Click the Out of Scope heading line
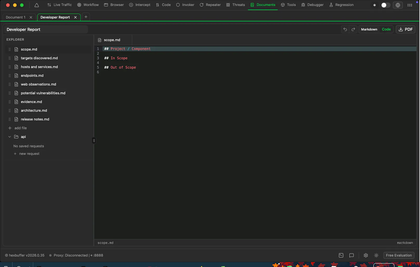 click(x=120, y=67)
